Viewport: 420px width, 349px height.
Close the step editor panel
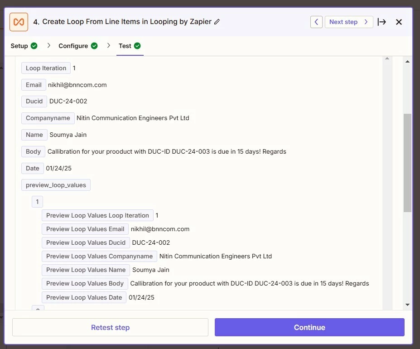(x=399, y=22)
